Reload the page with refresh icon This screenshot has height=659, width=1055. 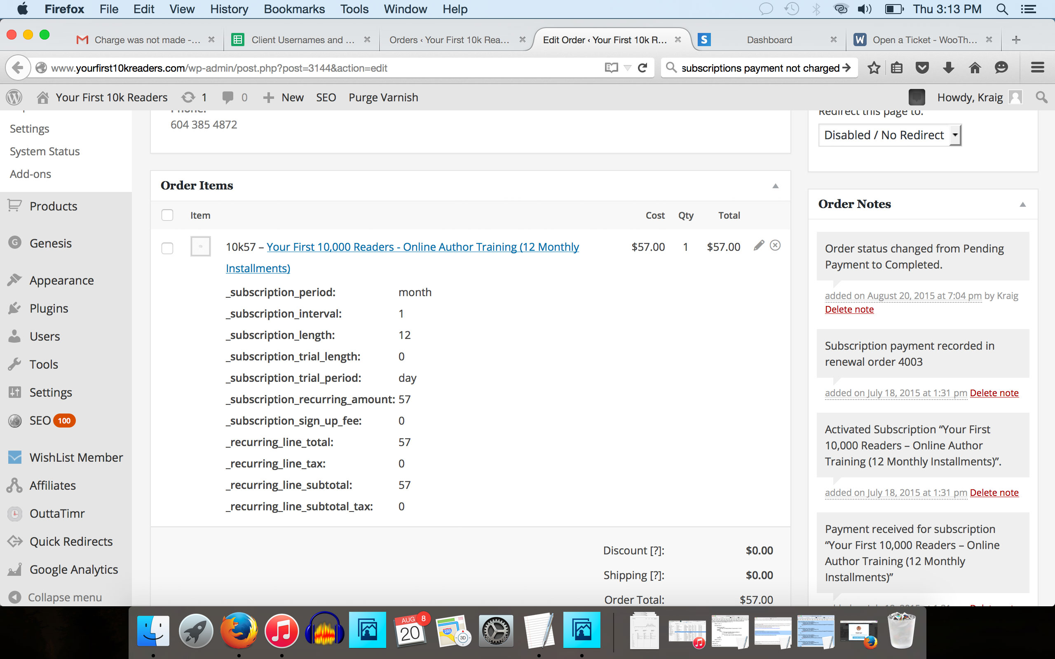(x=642, y=68)
